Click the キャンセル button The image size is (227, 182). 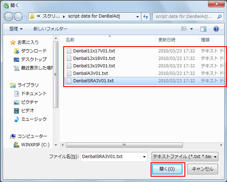coord(203,169)
